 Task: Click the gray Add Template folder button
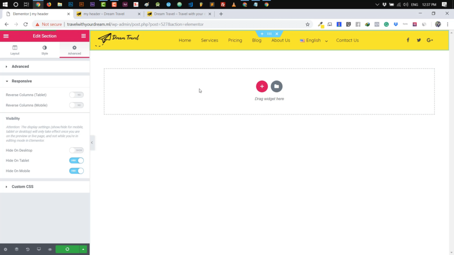click(x=277, y=86)
